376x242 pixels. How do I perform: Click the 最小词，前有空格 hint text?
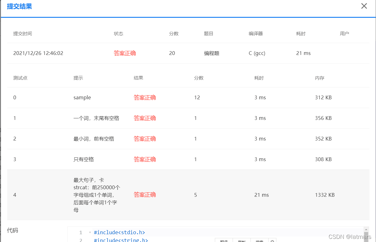click(94, 139)
